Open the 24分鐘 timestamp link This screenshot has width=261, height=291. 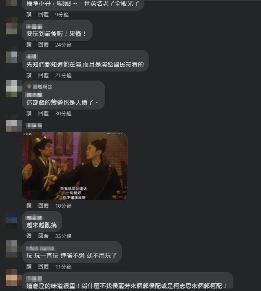click(63, 45)
